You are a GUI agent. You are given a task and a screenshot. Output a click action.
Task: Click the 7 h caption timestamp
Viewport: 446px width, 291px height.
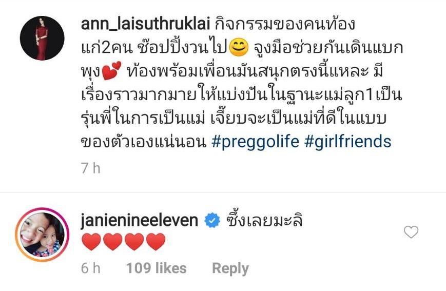point(91,168)
